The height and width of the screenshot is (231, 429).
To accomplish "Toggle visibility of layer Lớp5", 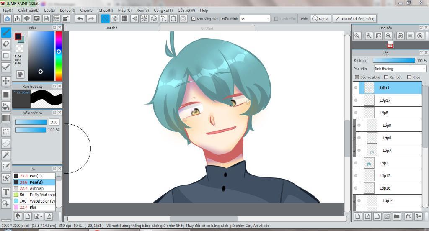I will pos(356,113).
